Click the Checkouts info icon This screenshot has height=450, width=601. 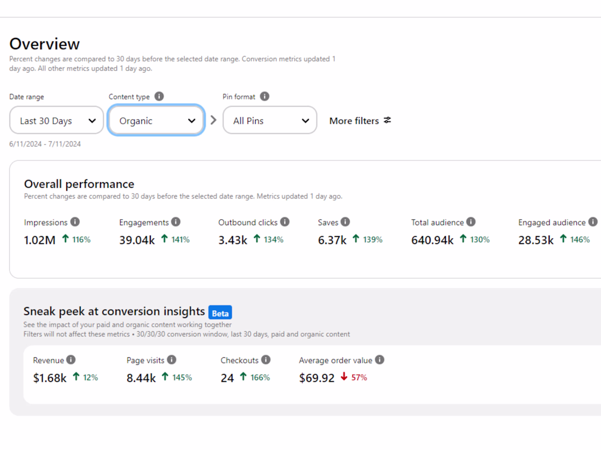[x=266, y=360]
